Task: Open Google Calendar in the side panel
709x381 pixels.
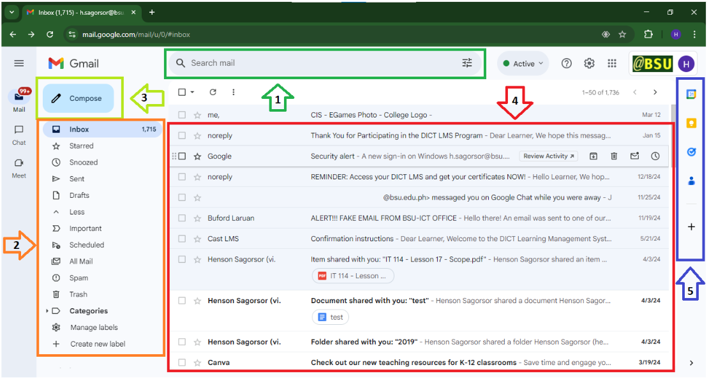Action: [691, 94]
